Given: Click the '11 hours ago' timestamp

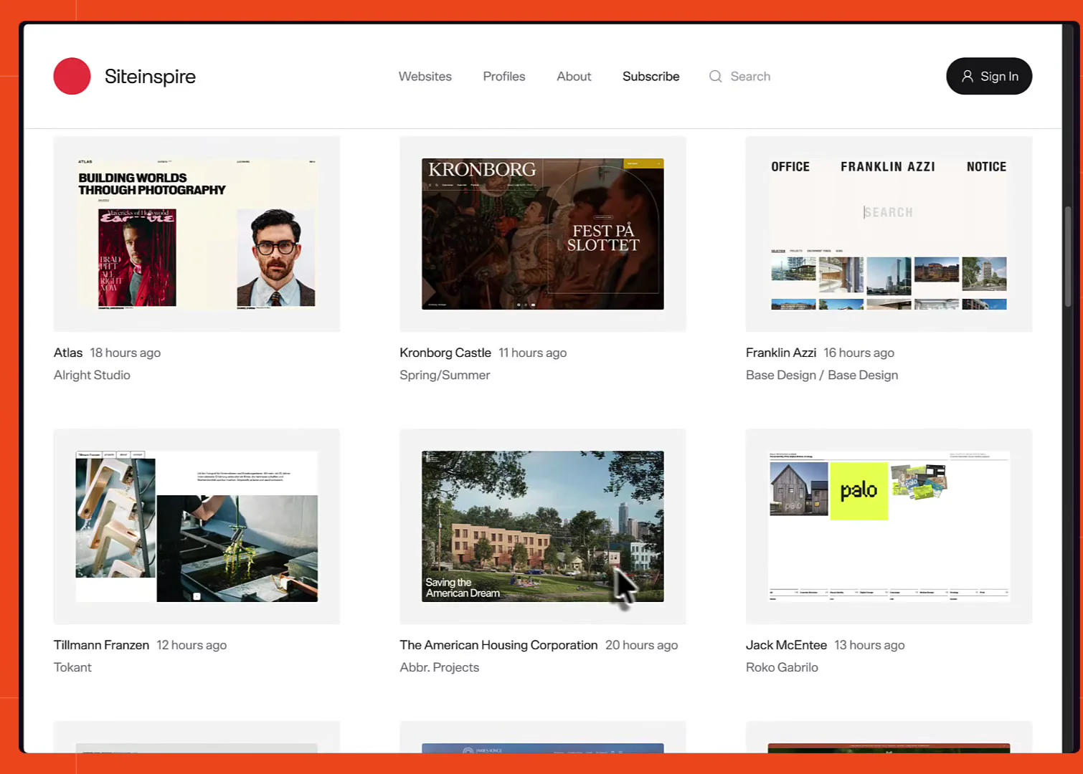Looking at the screenshot, I should (533, 353).
